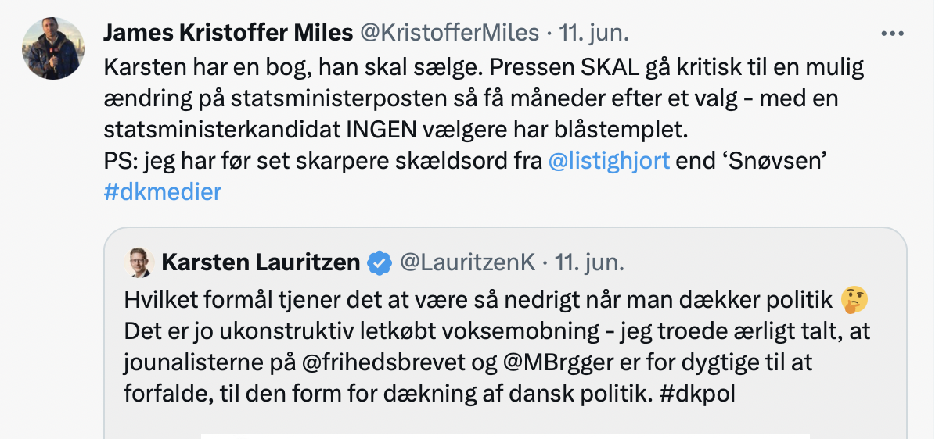The height and width of the screenshot is (439, 939).
Task: Open the James Kristoffer Miles display name
Action: tap(228, 33)
